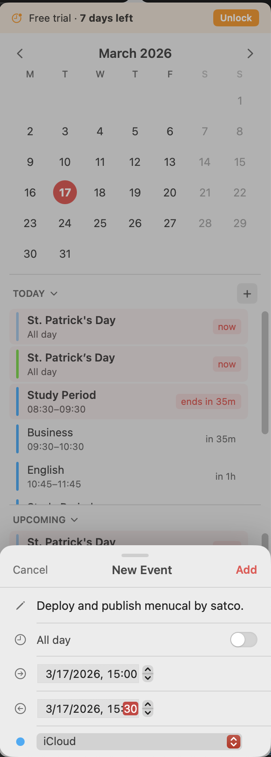Click the plus add event icon
The image size is (271, 757).
pos(247,293)
